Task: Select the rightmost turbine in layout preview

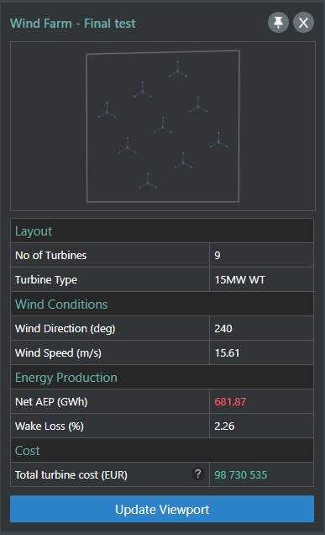Action: (x=218, y=142)
